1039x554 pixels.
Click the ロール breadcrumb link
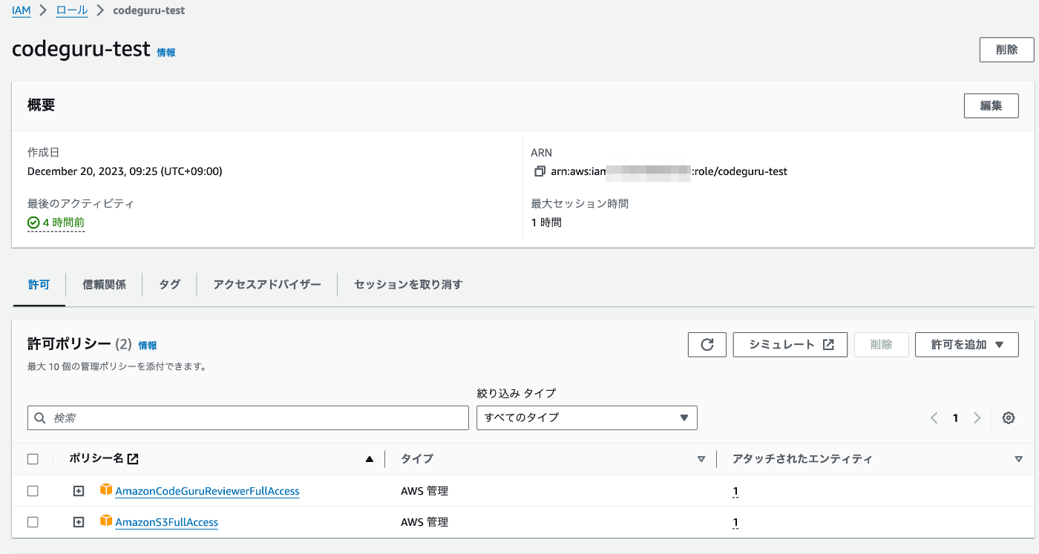pos(72,11)
